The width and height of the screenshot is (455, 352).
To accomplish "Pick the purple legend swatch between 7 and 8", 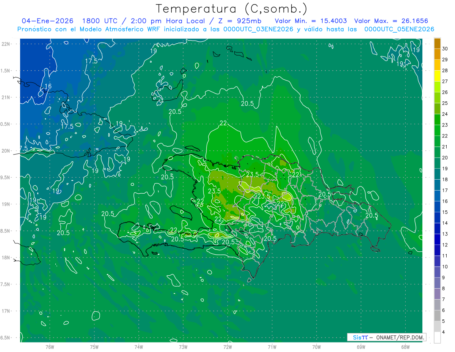I will click(437, 294).
